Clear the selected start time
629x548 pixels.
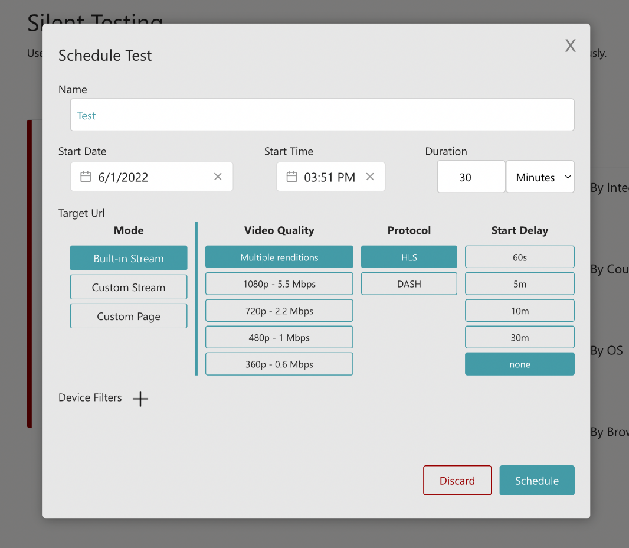370,176
